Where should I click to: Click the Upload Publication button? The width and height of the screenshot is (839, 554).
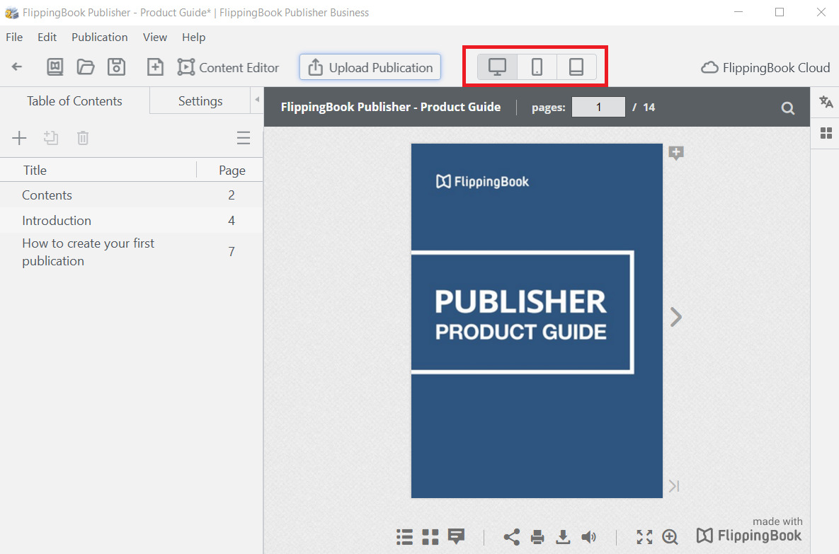[370, 67]
